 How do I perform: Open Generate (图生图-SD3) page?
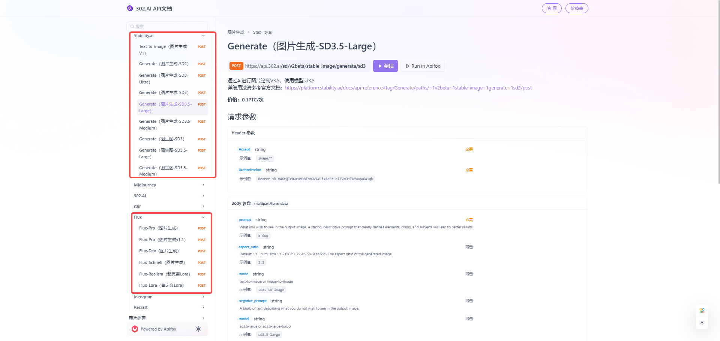coord(172,139)
